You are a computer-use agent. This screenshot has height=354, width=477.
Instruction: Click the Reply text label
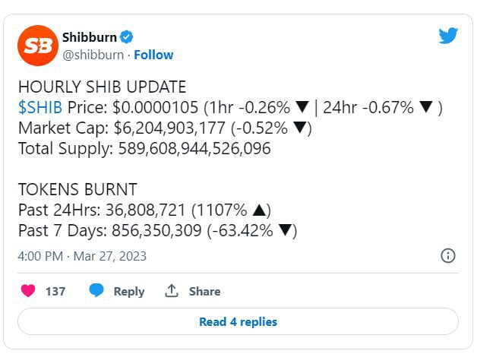pos(128,291)
